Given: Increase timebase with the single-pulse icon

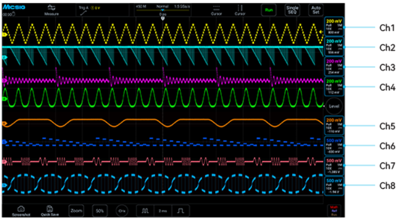Looking at the screenshot, I should point(181,211).
